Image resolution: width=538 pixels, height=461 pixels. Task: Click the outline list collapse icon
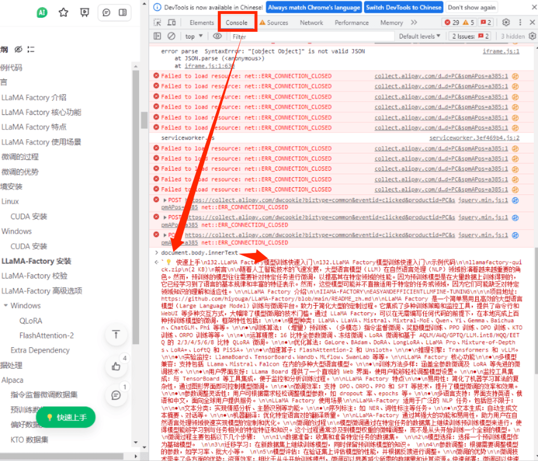click(31, 50)
